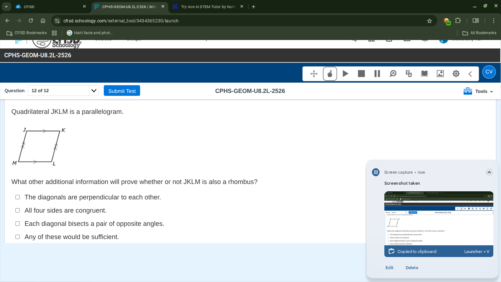Click the address bar URL
Screen dimensions: 501x282
tap(121, 21)
